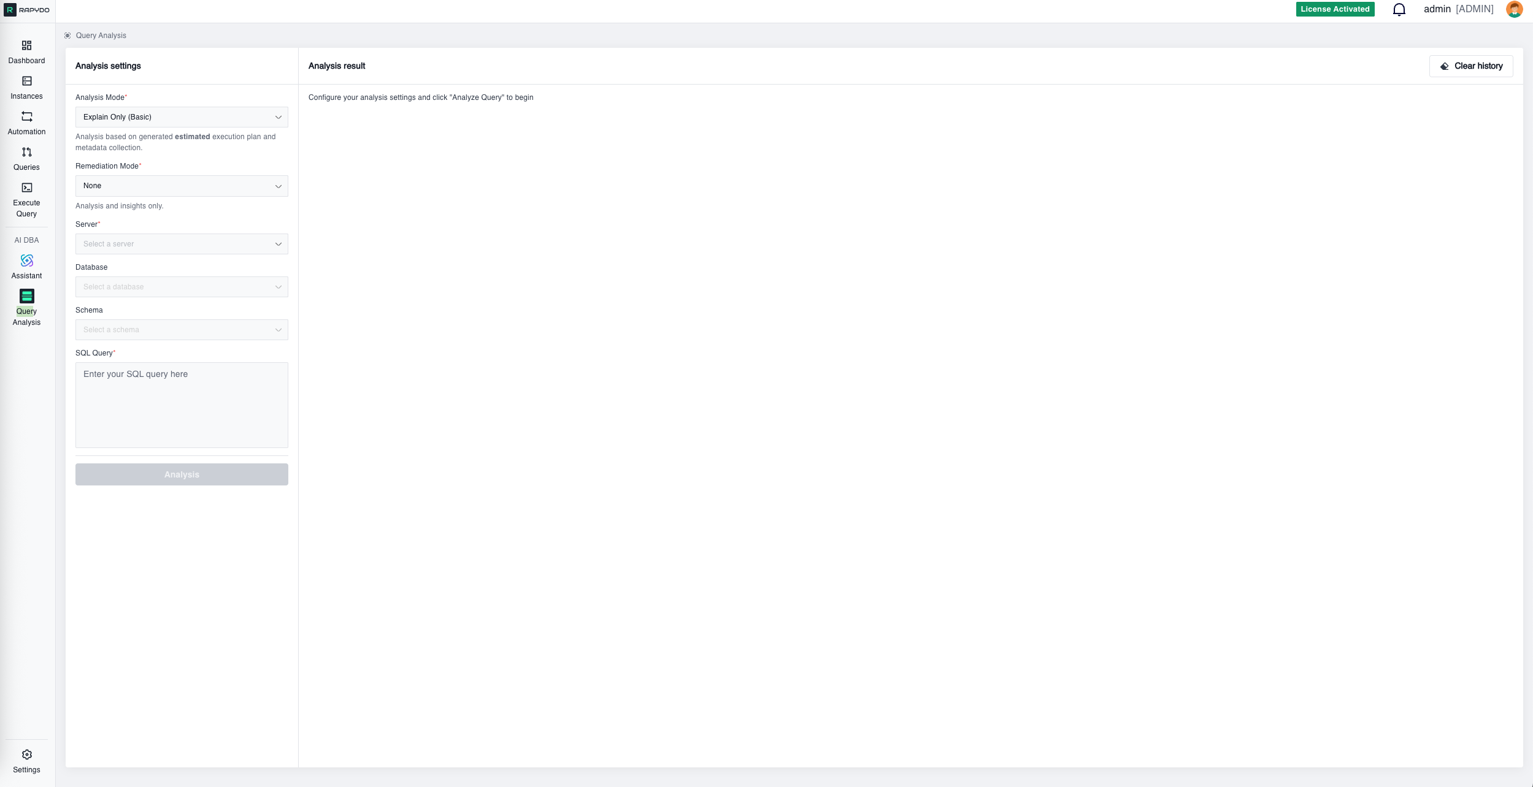Select the Query Analysis sidebar item
The image size is (1533, 787).
click(26, 306)
